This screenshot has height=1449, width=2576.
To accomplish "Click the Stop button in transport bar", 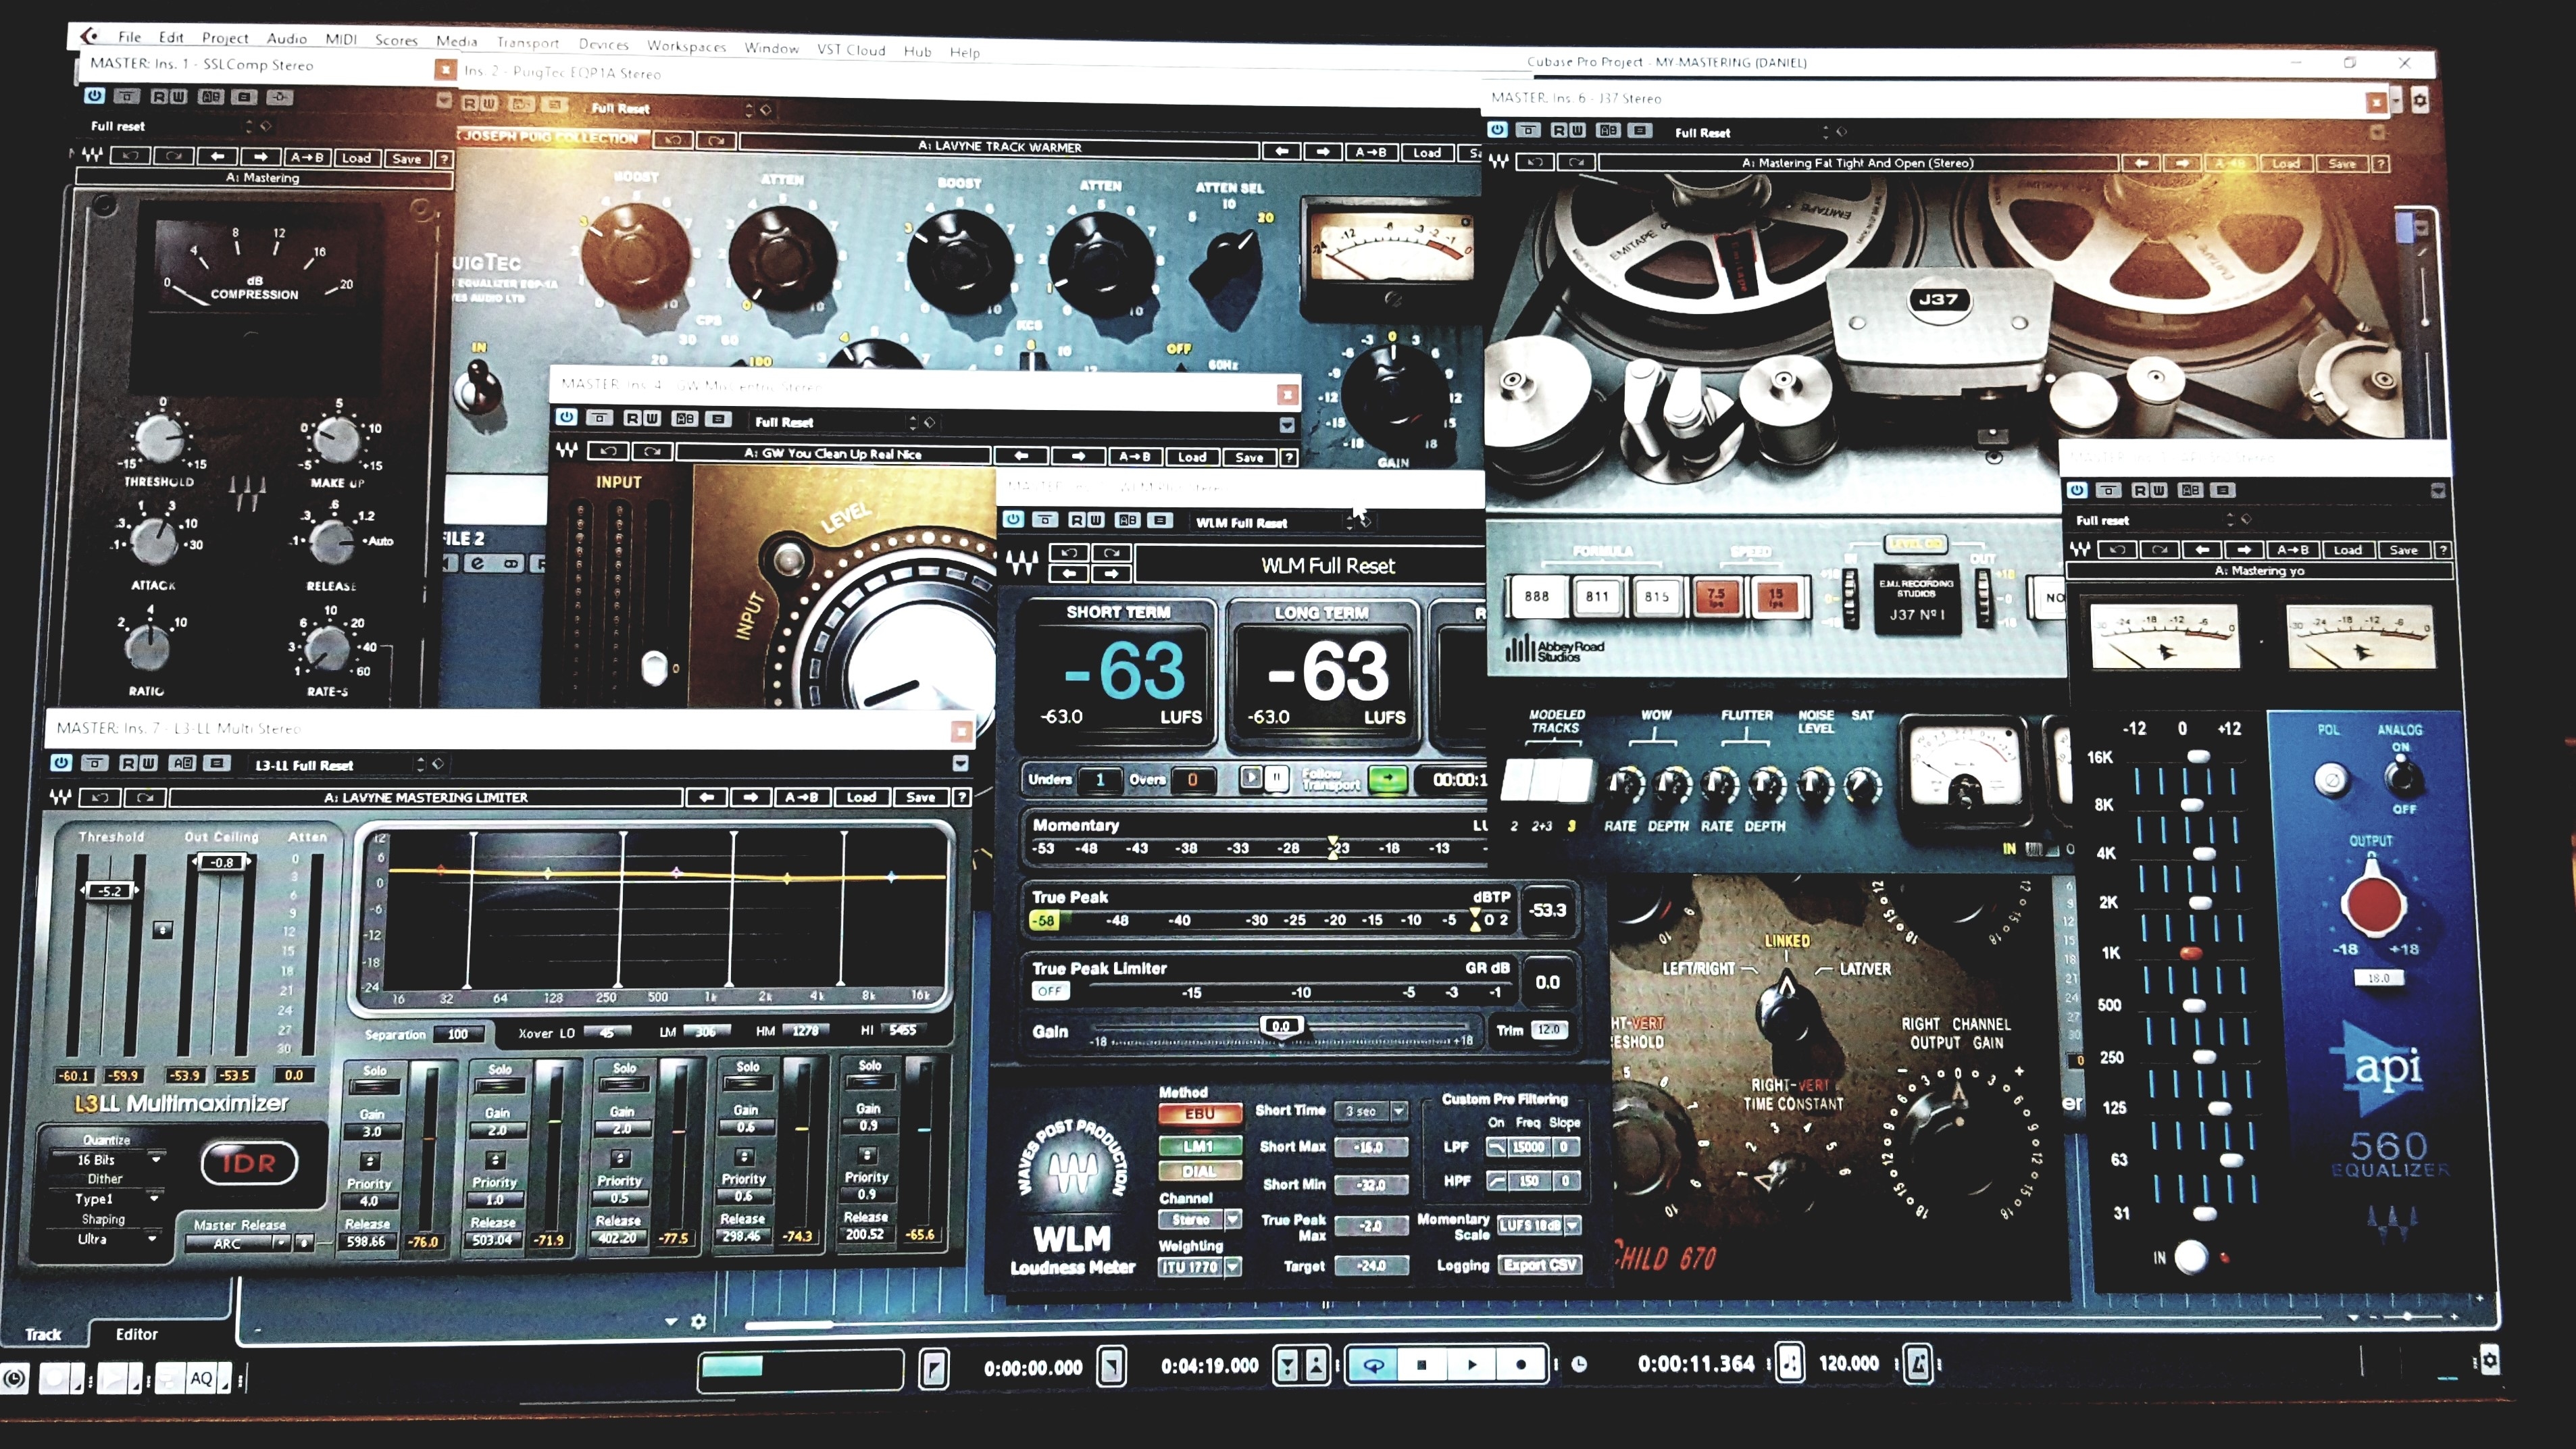I will 1422,1364.
